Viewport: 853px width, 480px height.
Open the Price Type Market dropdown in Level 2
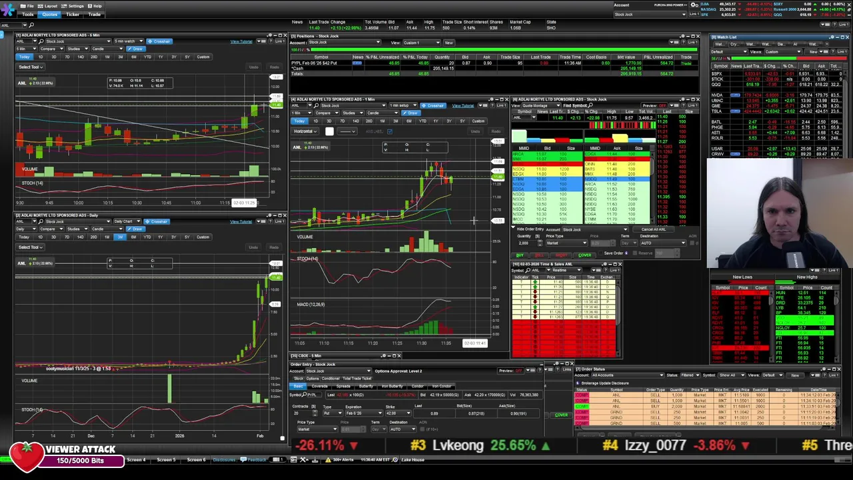[x=567, y=243]
